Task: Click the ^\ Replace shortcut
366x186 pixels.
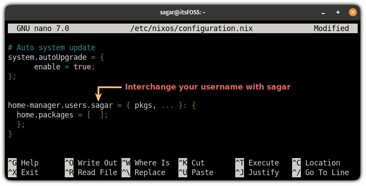Action: point(146,172)
